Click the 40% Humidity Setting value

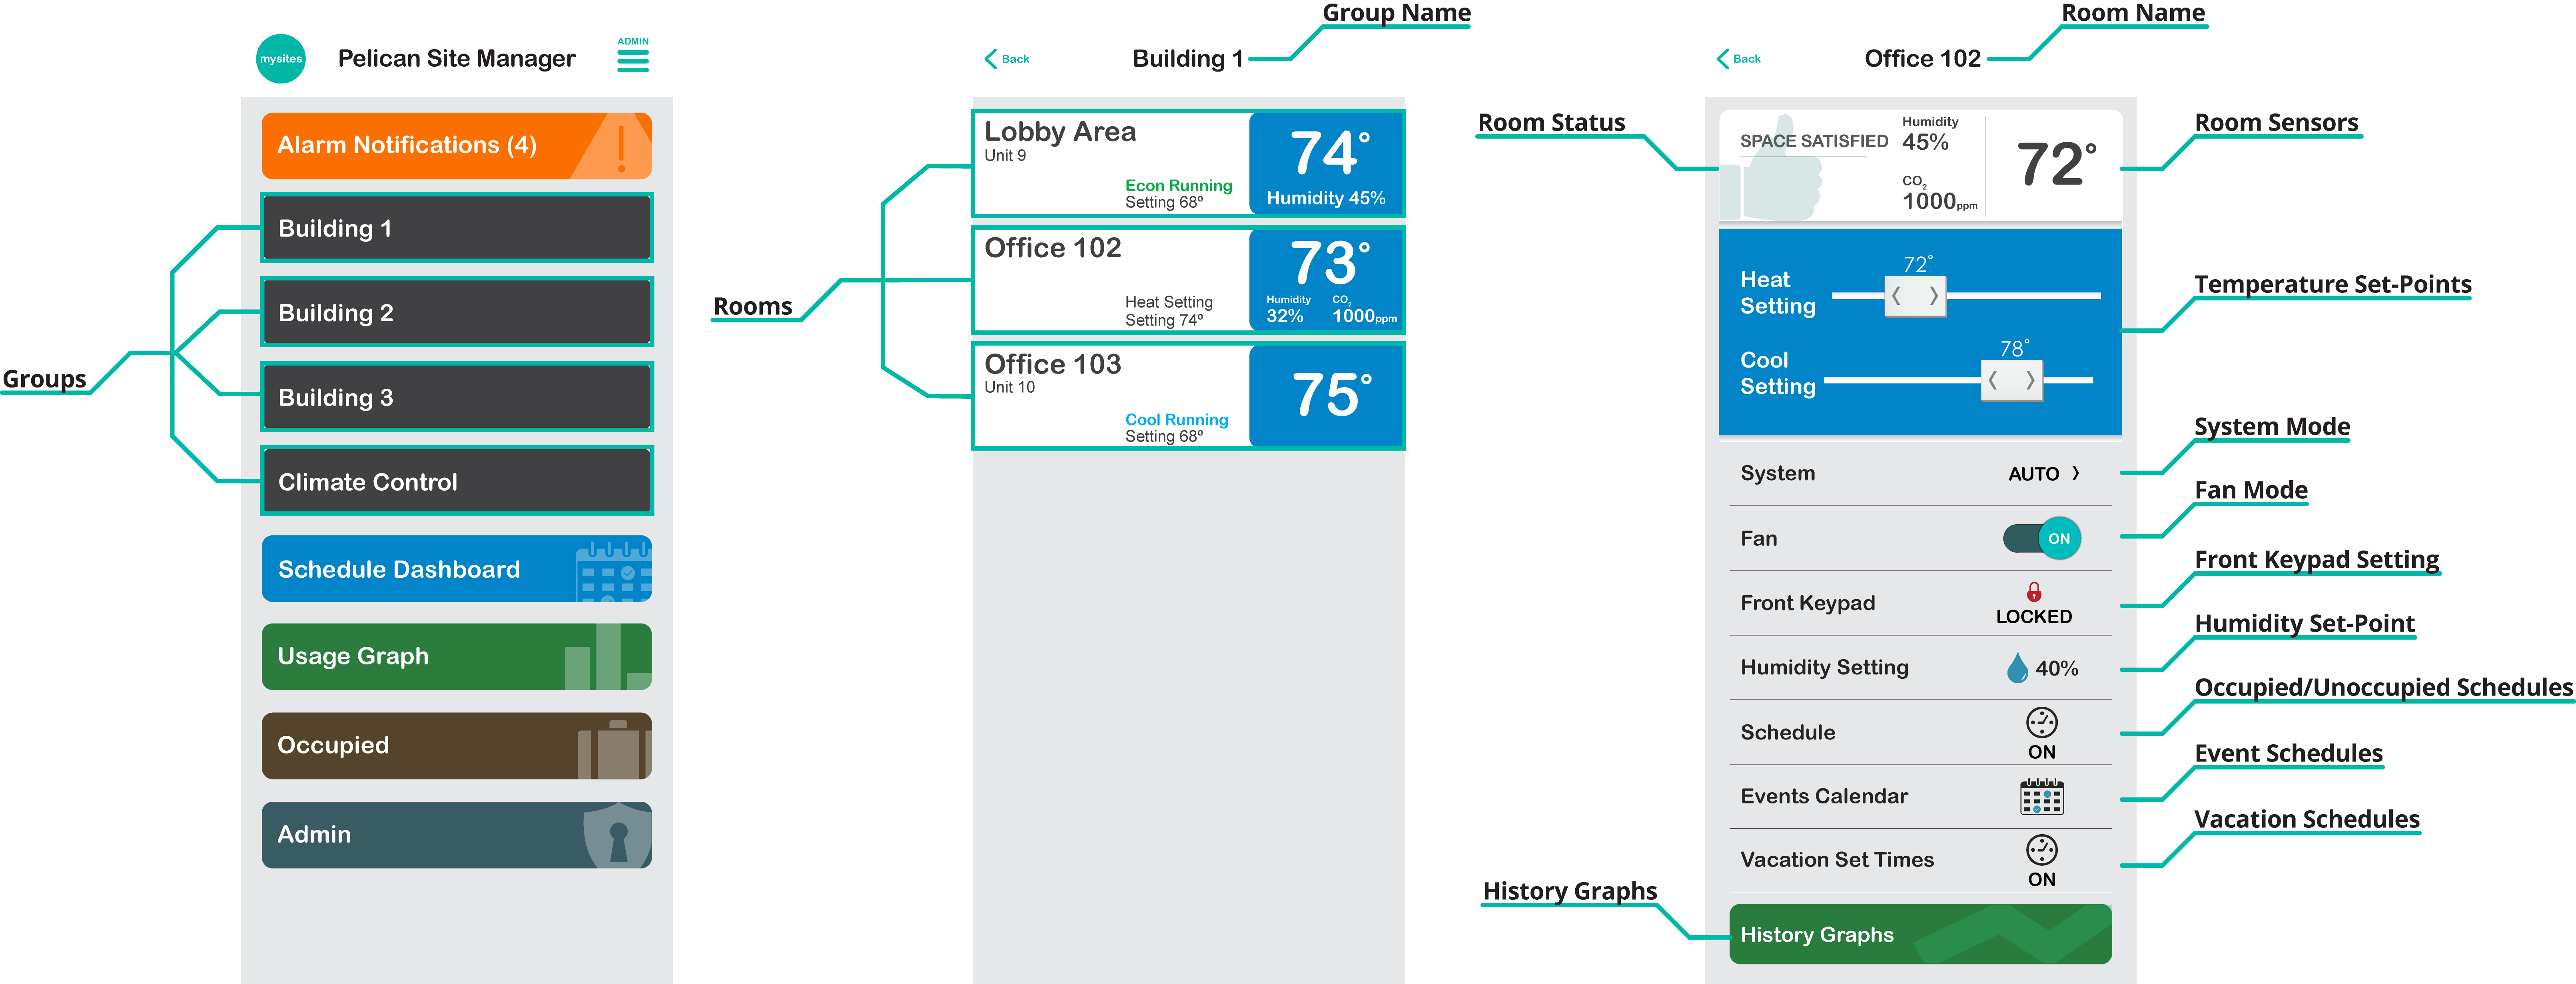click(2057, 668)
